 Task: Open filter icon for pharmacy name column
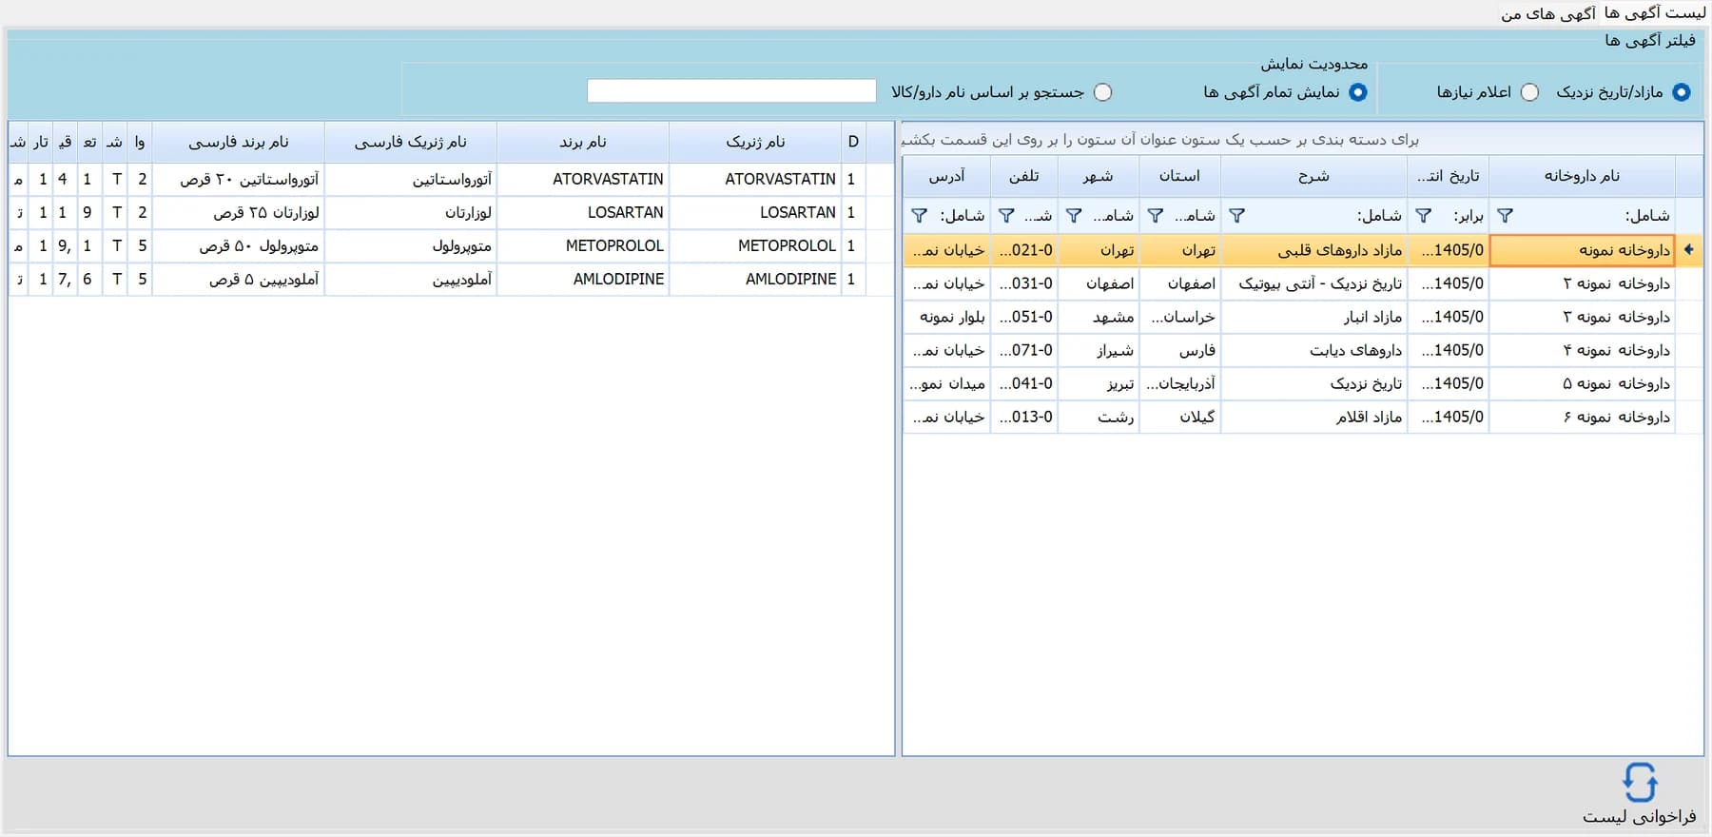tap(1505, 216)
